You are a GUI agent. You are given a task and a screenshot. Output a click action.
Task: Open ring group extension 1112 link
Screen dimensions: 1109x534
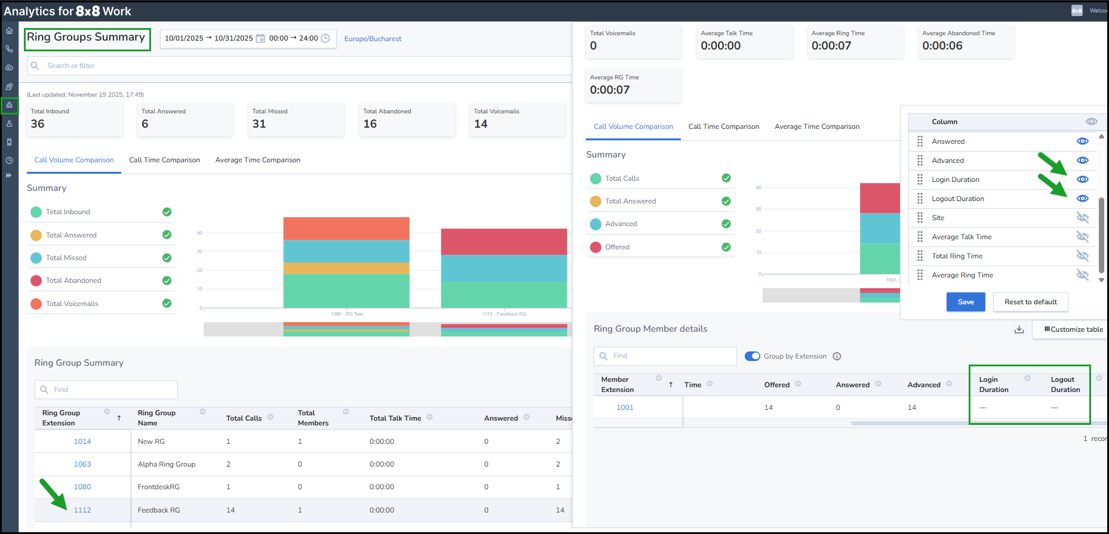click(82, 510)
